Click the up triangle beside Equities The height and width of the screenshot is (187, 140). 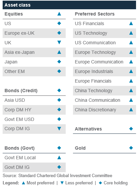pos(59,14)
